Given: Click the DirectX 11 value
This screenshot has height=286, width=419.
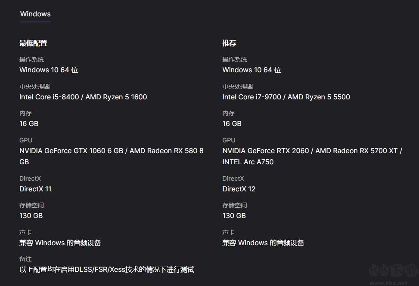Looking at the screenshot, I should 35,189.
